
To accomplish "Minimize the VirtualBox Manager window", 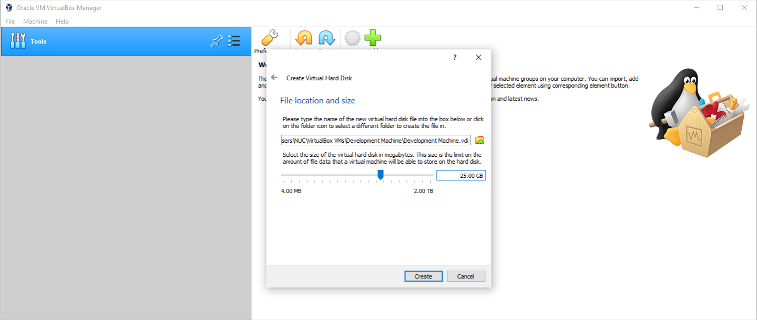I will (x=696, y=8).
